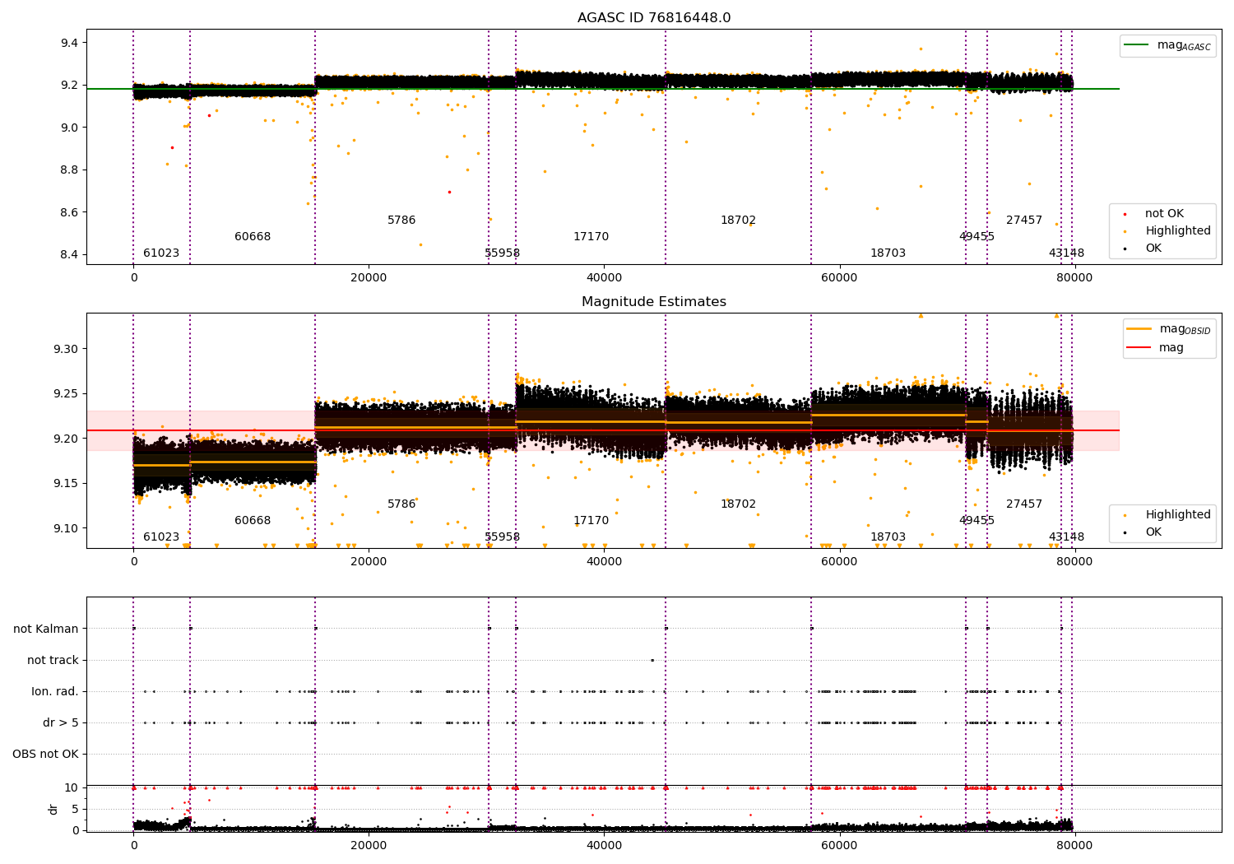
Task: Click the 'dr > 5' axis label
Action: coord(61,723)
